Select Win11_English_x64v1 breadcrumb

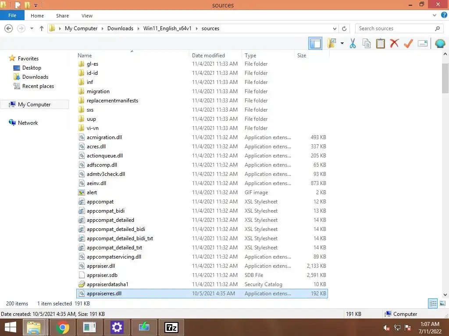(167, 28)
